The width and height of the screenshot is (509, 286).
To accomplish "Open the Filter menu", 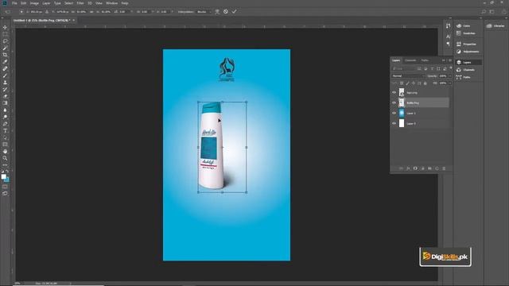I will tap(80, 3).
